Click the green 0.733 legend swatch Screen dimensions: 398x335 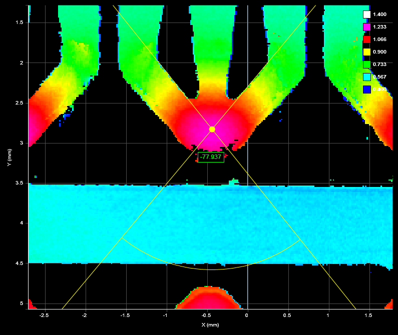click(367, 64)
